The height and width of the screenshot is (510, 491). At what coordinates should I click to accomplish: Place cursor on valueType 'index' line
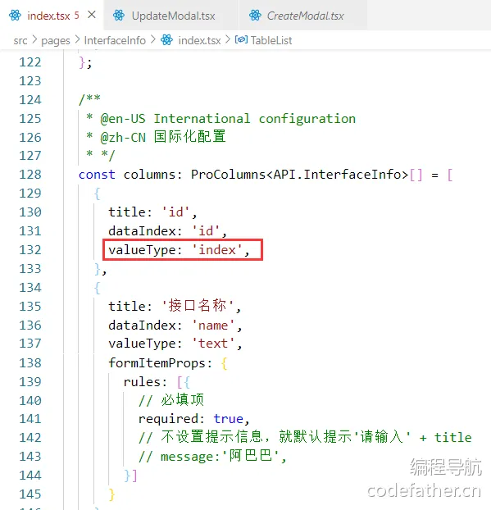[x=179, y=250]
